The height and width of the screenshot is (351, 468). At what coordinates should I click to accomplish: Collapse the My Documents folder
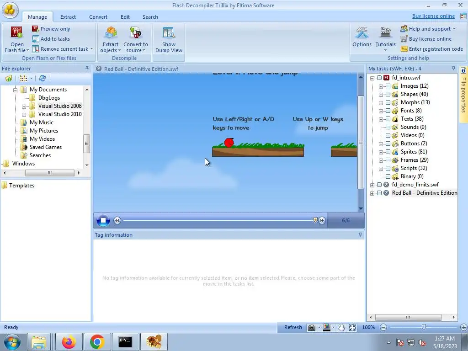[x=15, y=90]
